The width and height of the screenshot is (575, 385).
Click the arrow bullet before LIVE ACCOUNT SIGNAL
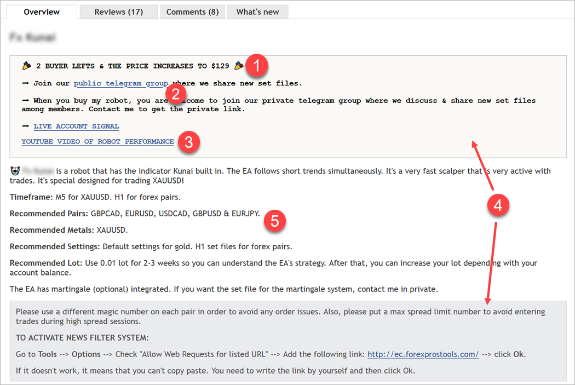26,127
